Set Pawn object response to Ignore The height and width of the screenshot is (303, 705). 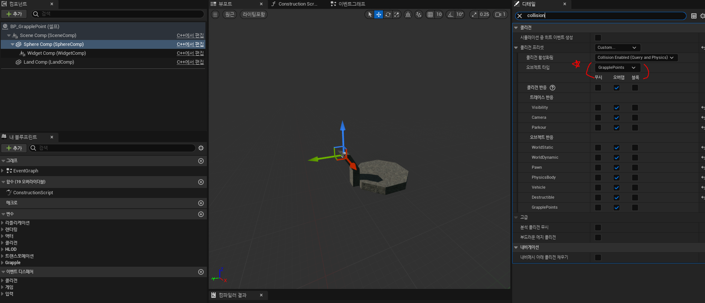tap(598, 168)
